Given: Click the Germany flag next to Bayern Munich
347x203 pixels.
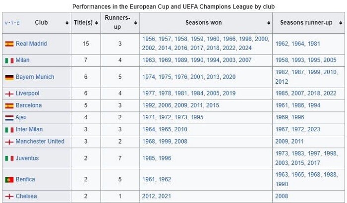Looking at the screenshot, I should click(9, 77).
